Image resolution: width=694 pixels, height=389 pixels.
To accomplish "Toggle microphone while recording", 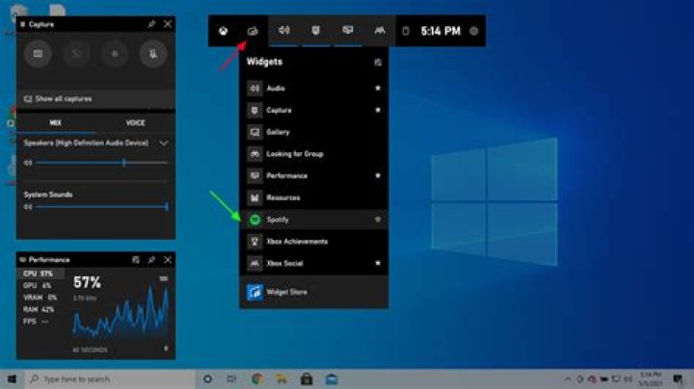I will point(152,54).
